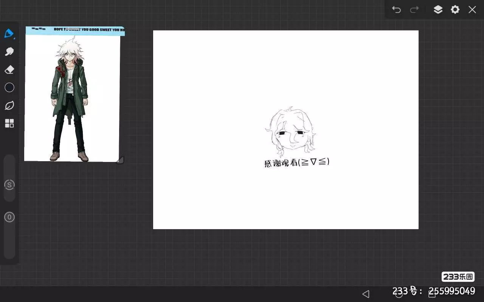Image resolution: width=484 pixels, height=302 pixels.
Task: Click the 233乐园 watermark badge
Action: [x=458, y=277]
